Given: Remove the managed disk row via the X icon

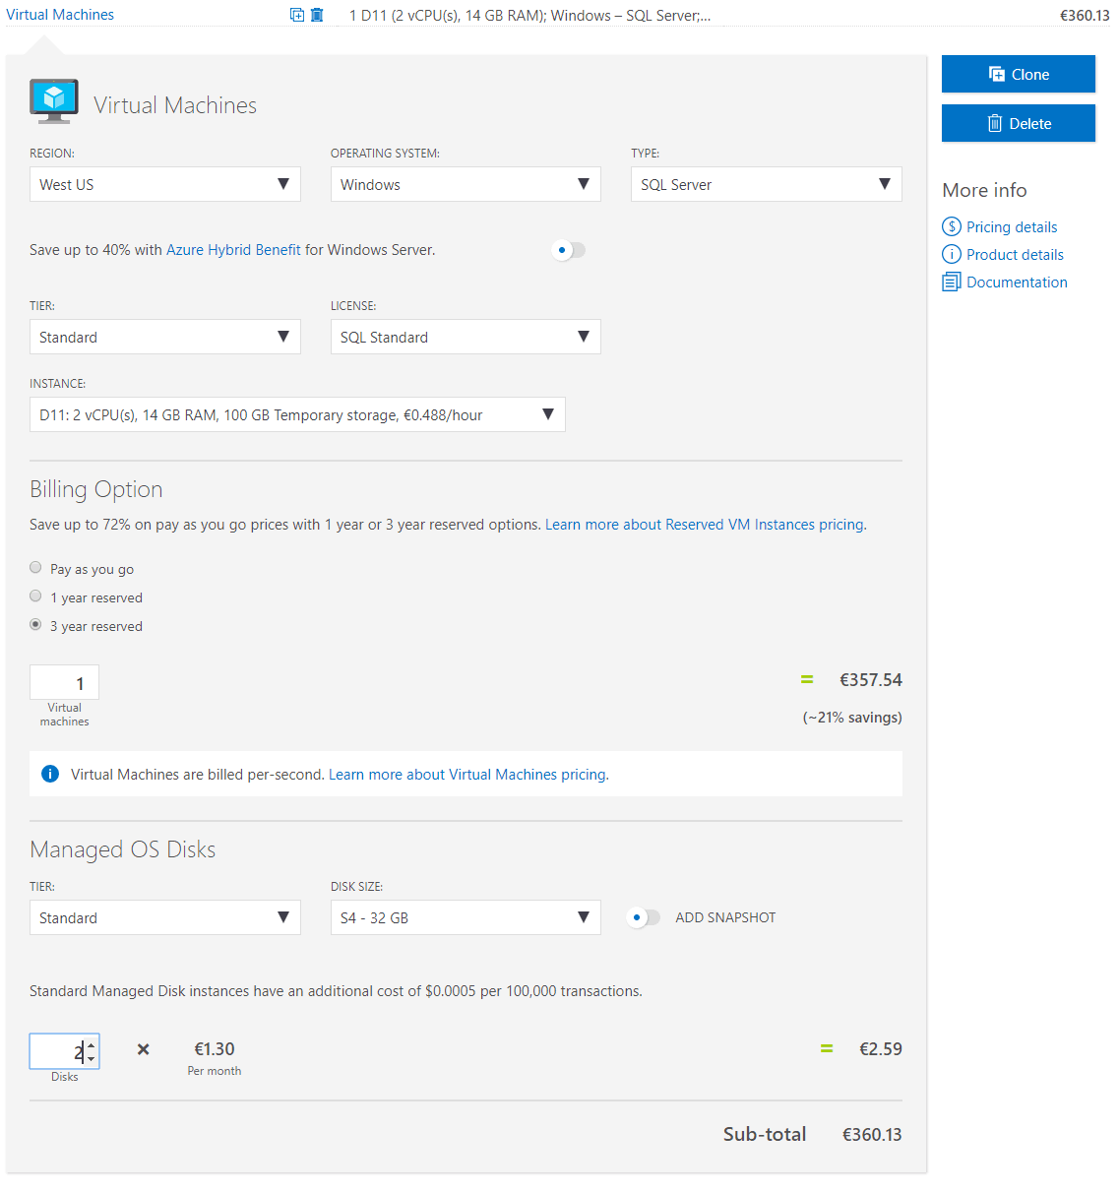Looking at the screenshot, I should [143, 1049].
